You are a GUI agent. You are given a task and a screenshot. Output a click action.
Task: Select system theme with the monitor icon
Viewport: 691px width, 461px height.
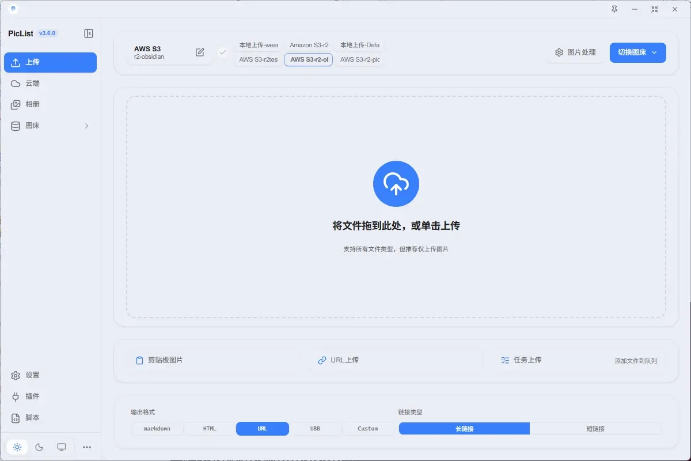pos(62,447)
